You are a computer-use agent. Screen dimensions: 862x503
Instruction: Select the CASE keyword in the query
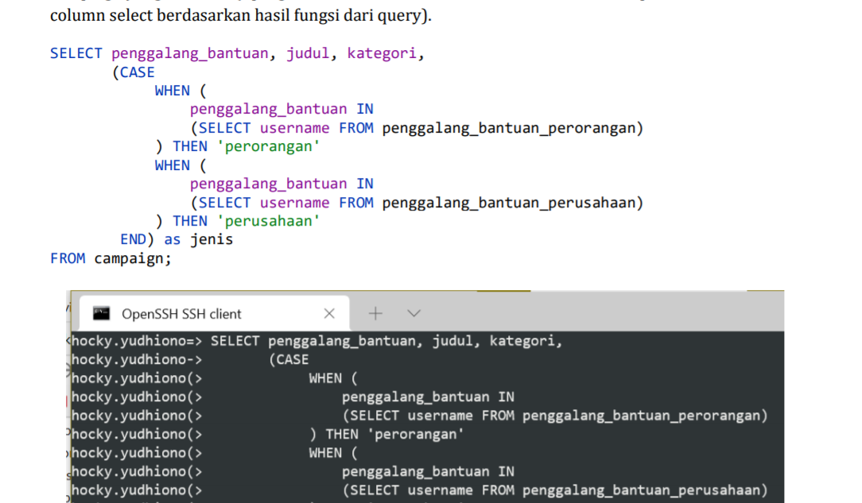[136, 72]
